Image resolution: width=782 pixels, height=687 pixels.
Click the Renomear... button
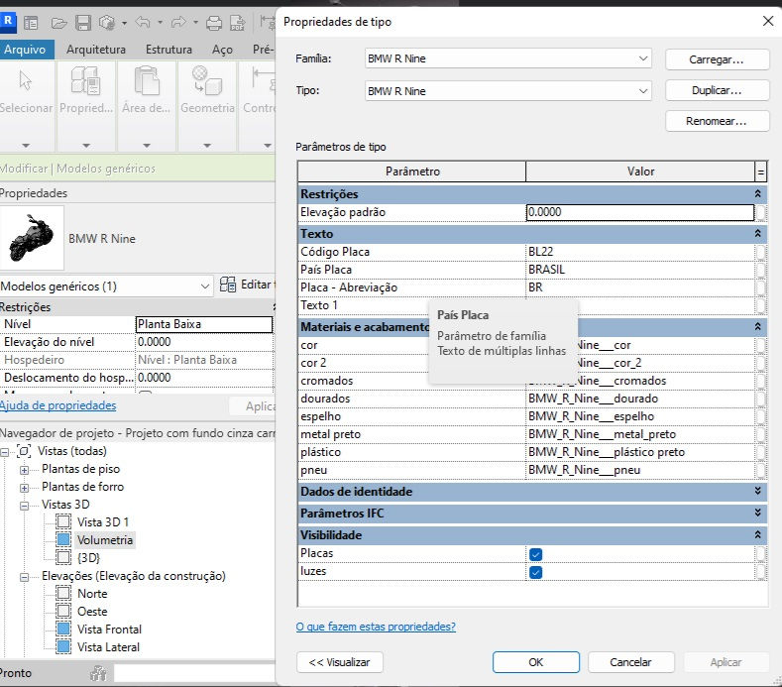pyautogui.click(x=717, y=121)
